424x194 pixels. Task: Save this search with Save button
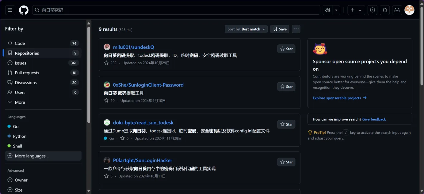point(280,29)
